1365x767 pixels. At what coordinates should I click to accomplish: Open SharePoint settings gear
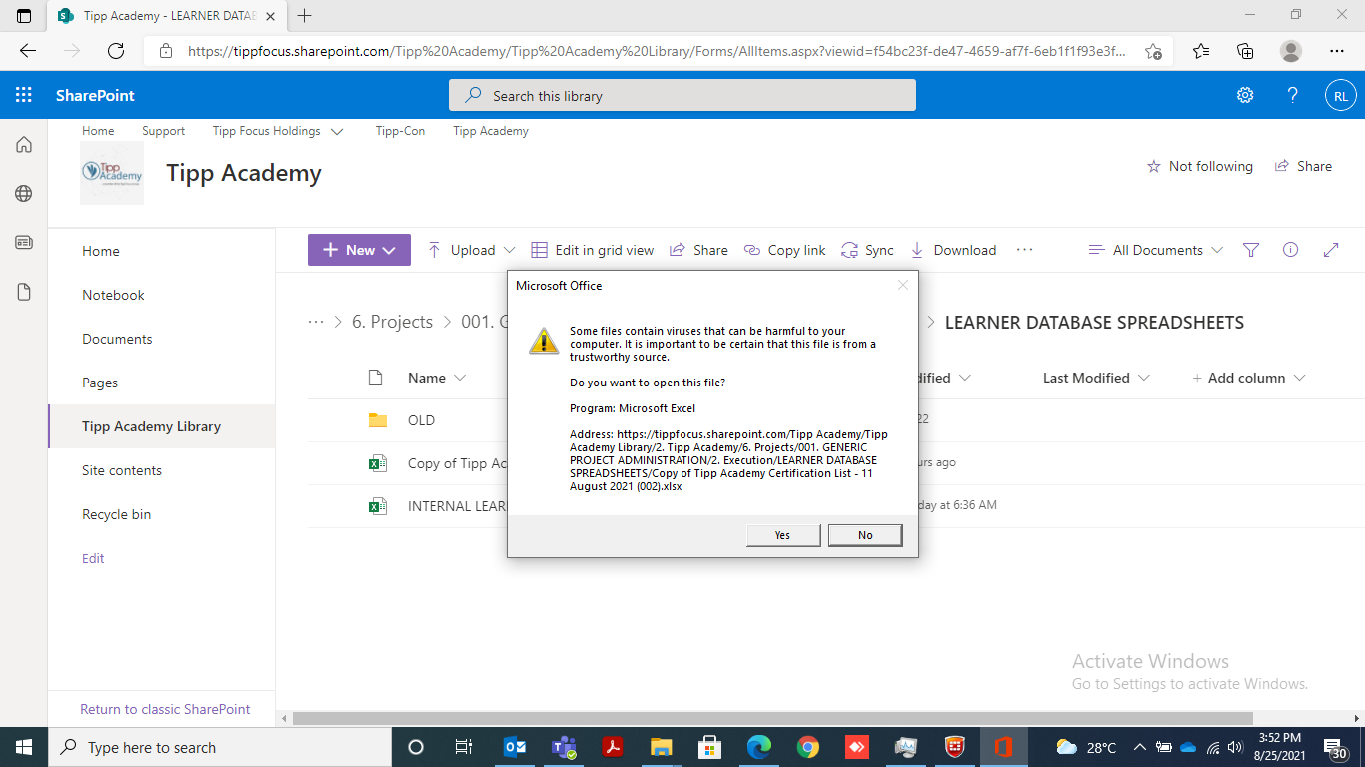(1245, 96)
